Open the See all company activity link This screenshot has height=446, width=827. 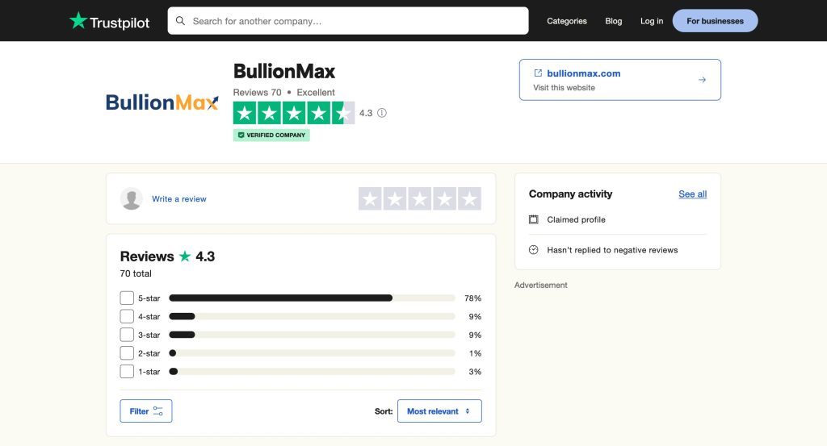692,194
